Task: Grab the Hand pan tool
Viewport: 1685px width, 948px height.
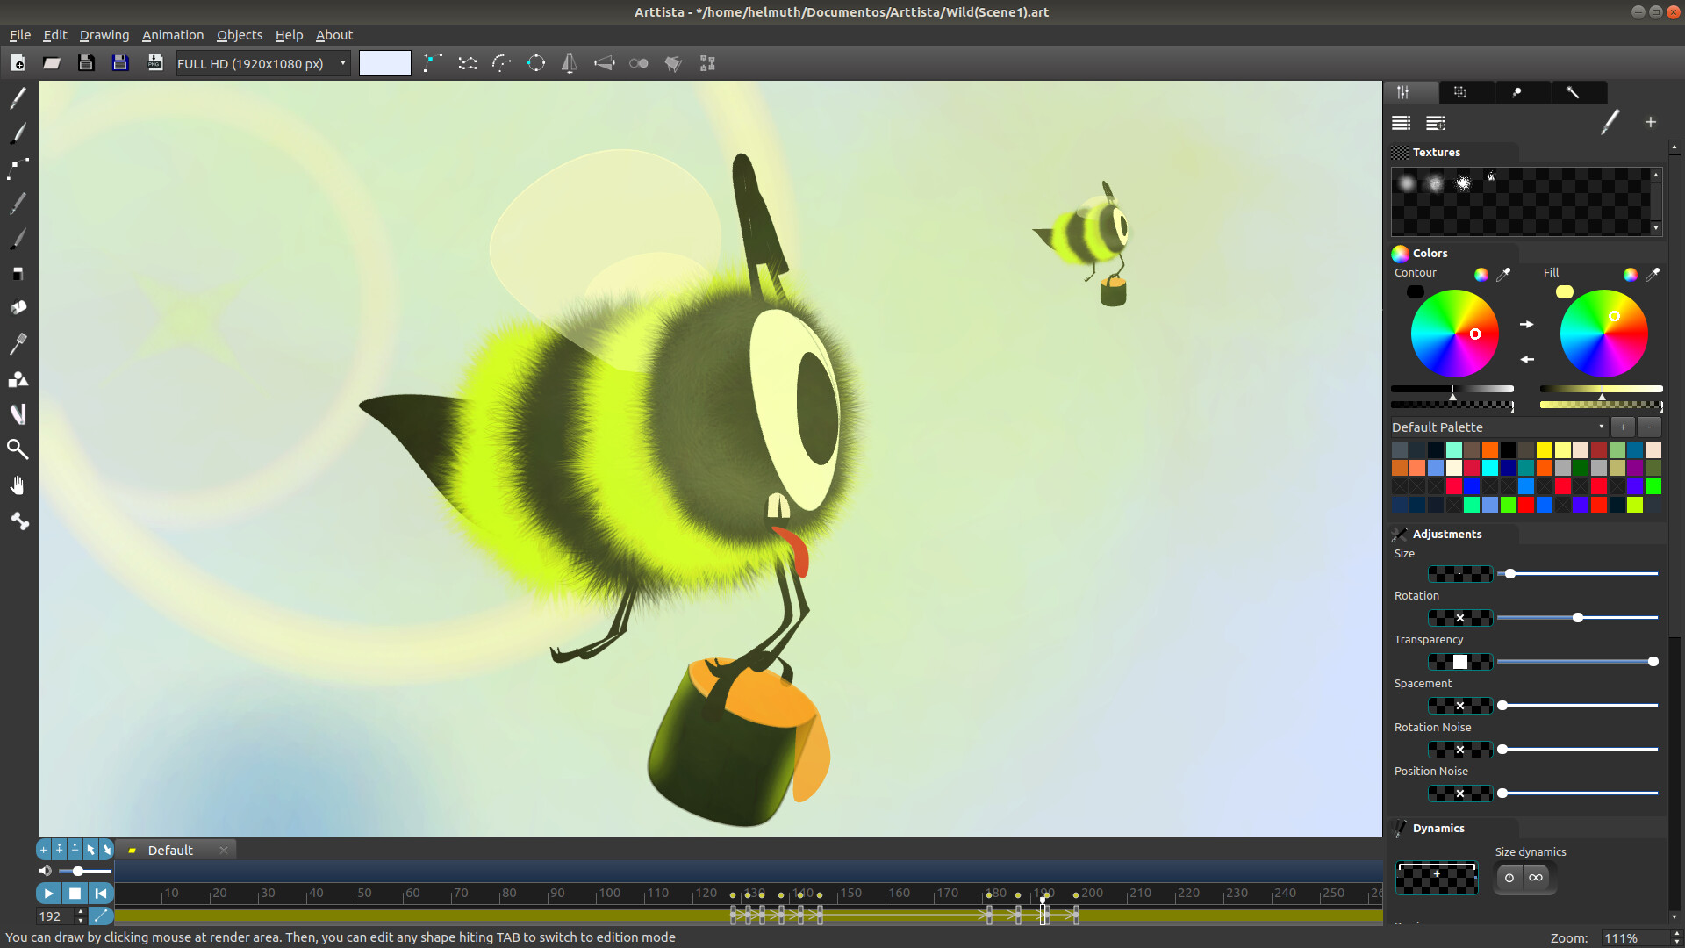Action: pyautogui.click(x=18, y=484)
